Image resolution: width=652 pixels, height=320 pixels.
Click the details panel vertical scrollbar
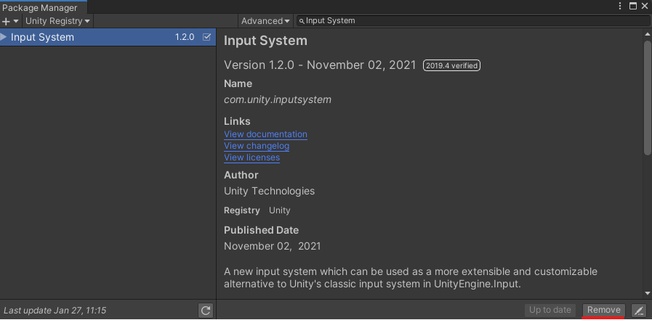[647, 98]
